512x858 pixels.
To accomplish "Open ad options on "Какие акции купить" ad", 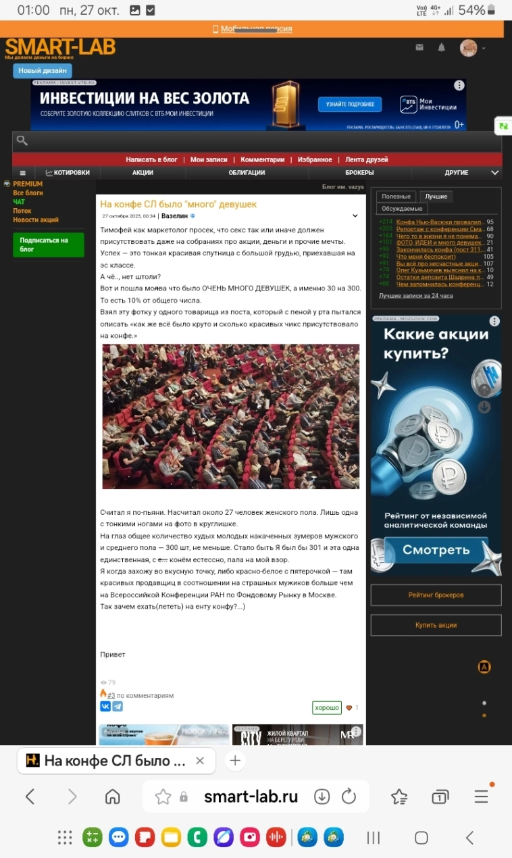I will pos(494,322).
